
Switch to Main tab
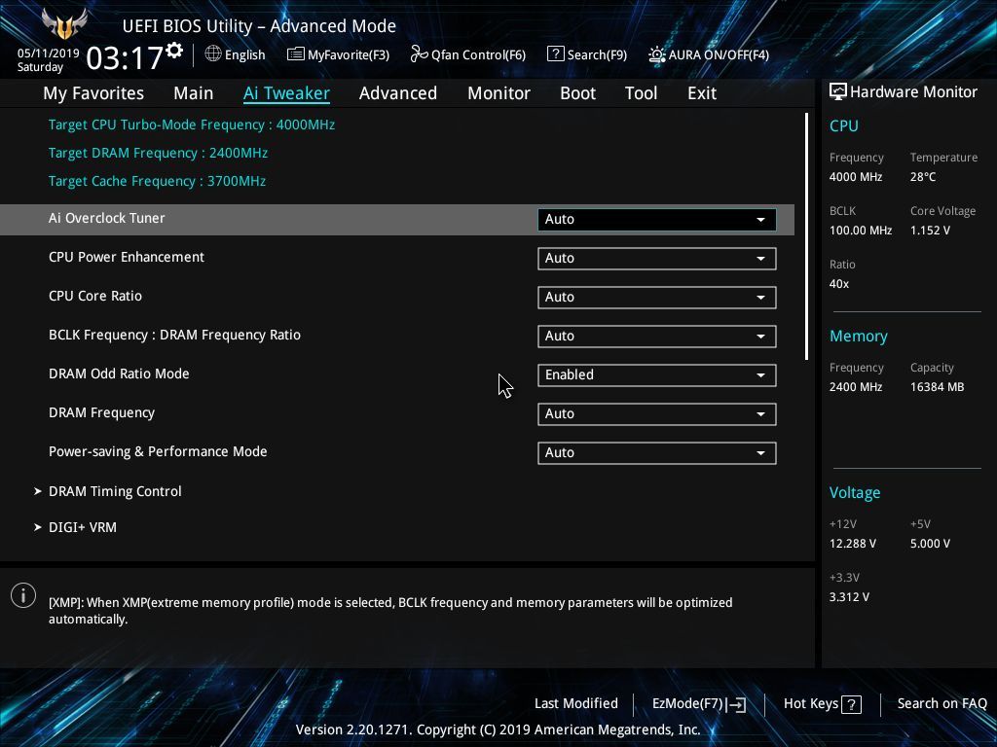pyautogui.click(x=194, y=93)
